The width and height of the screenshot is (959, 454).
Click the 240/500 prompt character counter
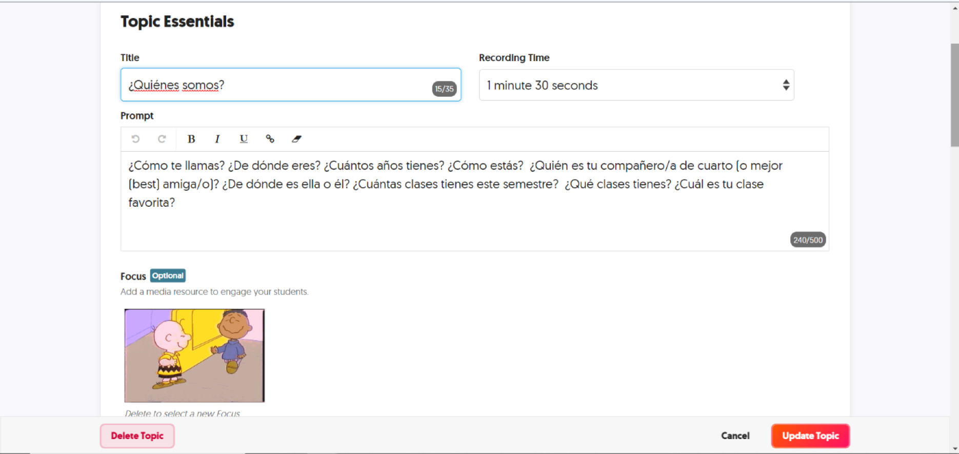(x=808, y=240)
